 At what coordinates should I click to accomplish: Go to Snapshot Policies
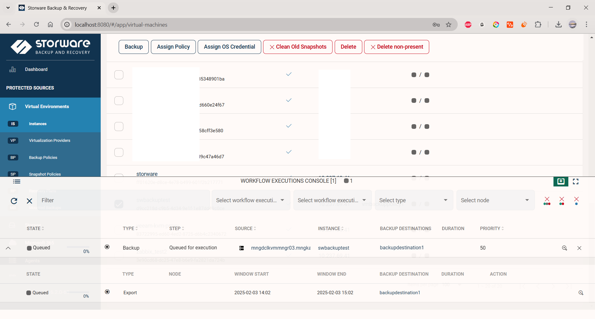(x=45, y=174)
